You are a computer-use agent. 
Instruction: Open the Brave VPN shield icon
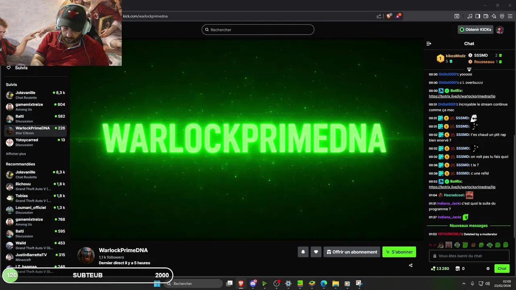pyautogui.click(x=502, y=16)
